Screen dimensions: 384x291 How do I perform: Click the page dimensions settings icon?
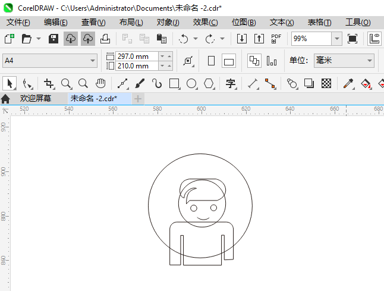[188, 61]
